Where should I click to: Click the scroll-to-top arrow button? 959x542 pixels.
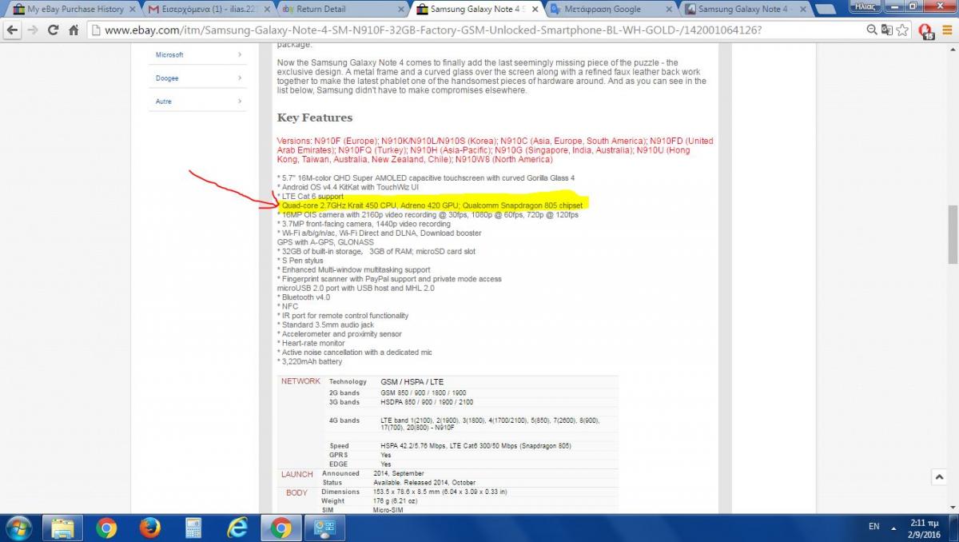click(939, 477)
